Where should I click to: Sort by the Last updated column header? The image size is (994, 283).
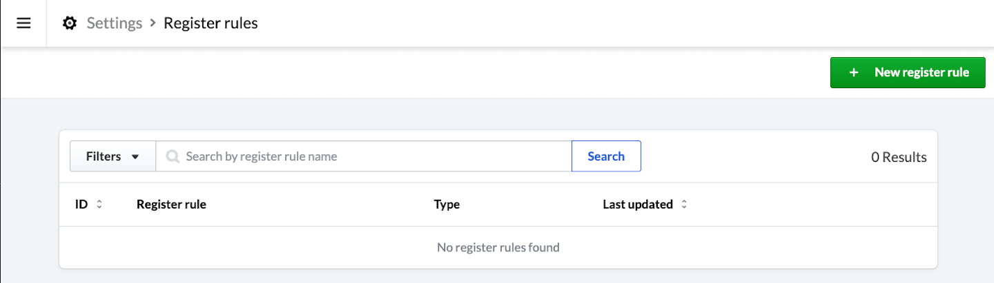click(637, 205)
